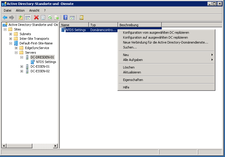225x157 pixels.
Task: Click the red X delete icon
Action: [36, 18]
